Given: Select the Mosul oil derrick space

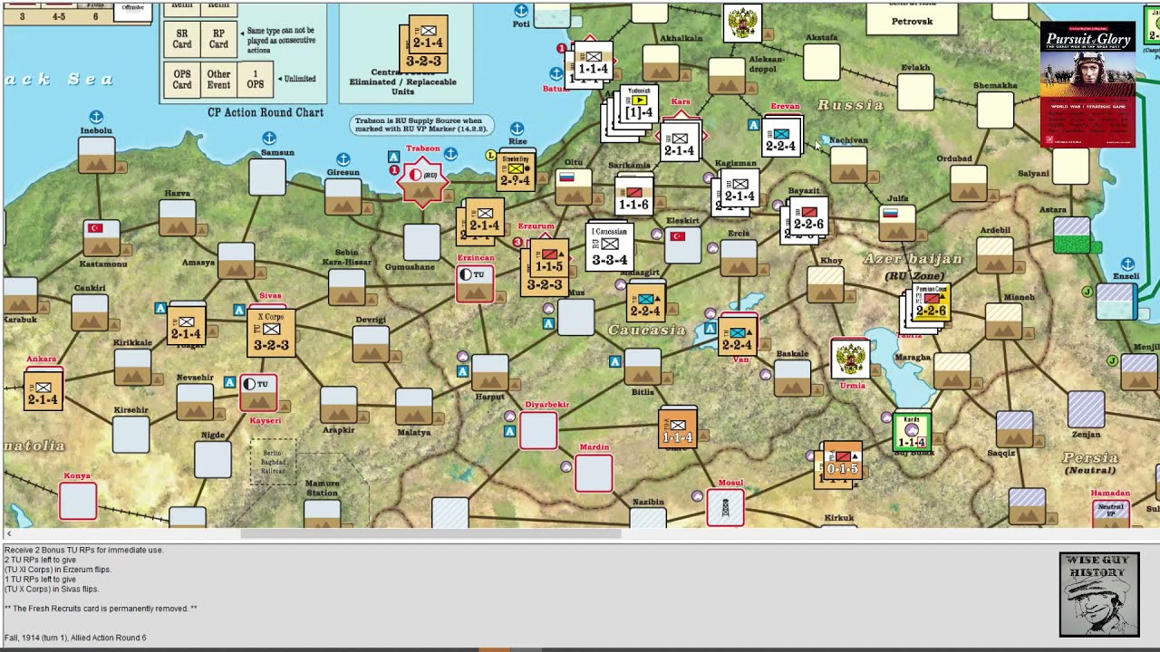Looking at the screenshot, I should tap(725, 507).
